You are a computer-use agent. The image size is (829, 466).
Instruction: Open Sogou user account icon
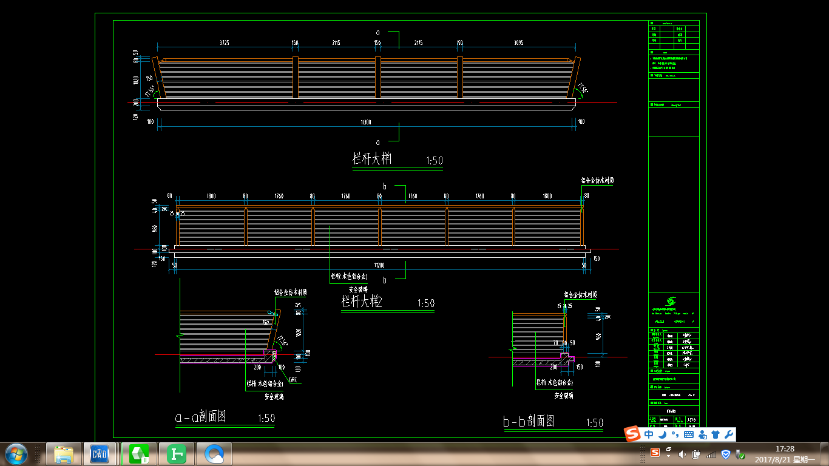click(703, 434)
